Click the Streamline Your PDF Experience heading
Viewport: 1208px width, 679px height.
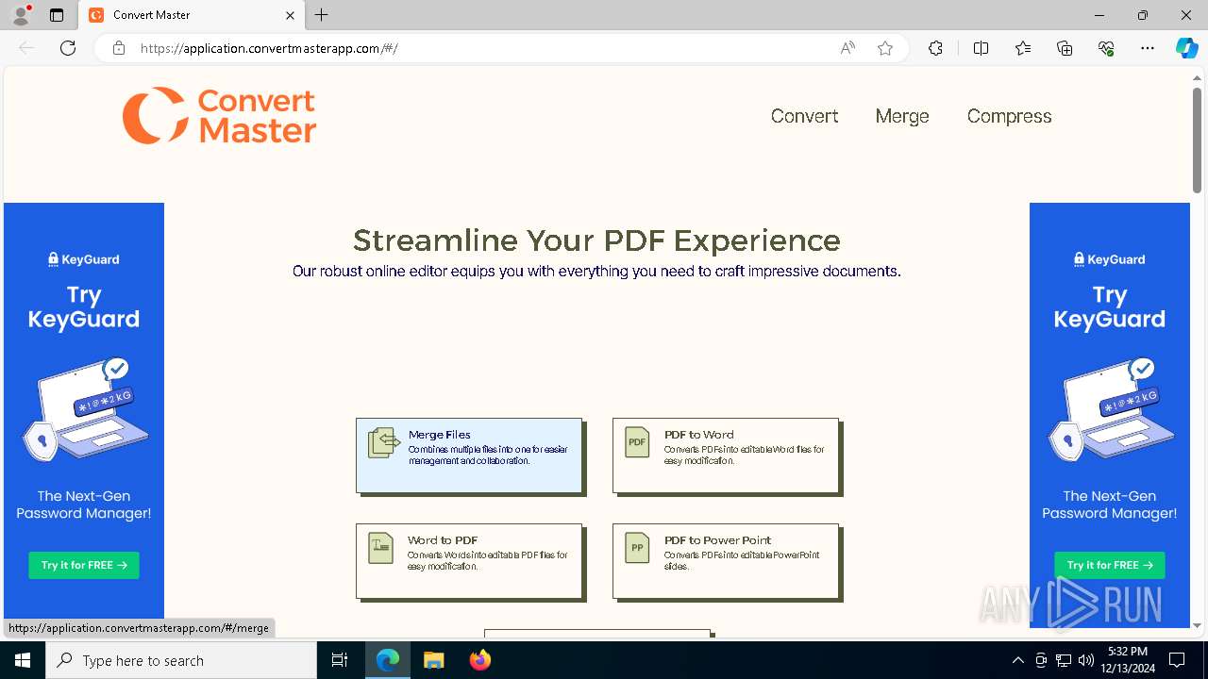(596, 240)
